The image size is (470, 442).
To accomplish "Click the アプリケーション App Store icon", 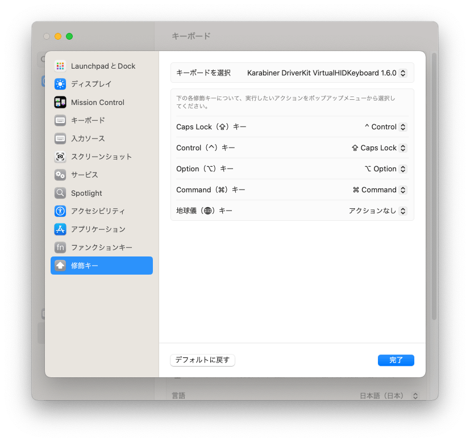I will 60,229.
